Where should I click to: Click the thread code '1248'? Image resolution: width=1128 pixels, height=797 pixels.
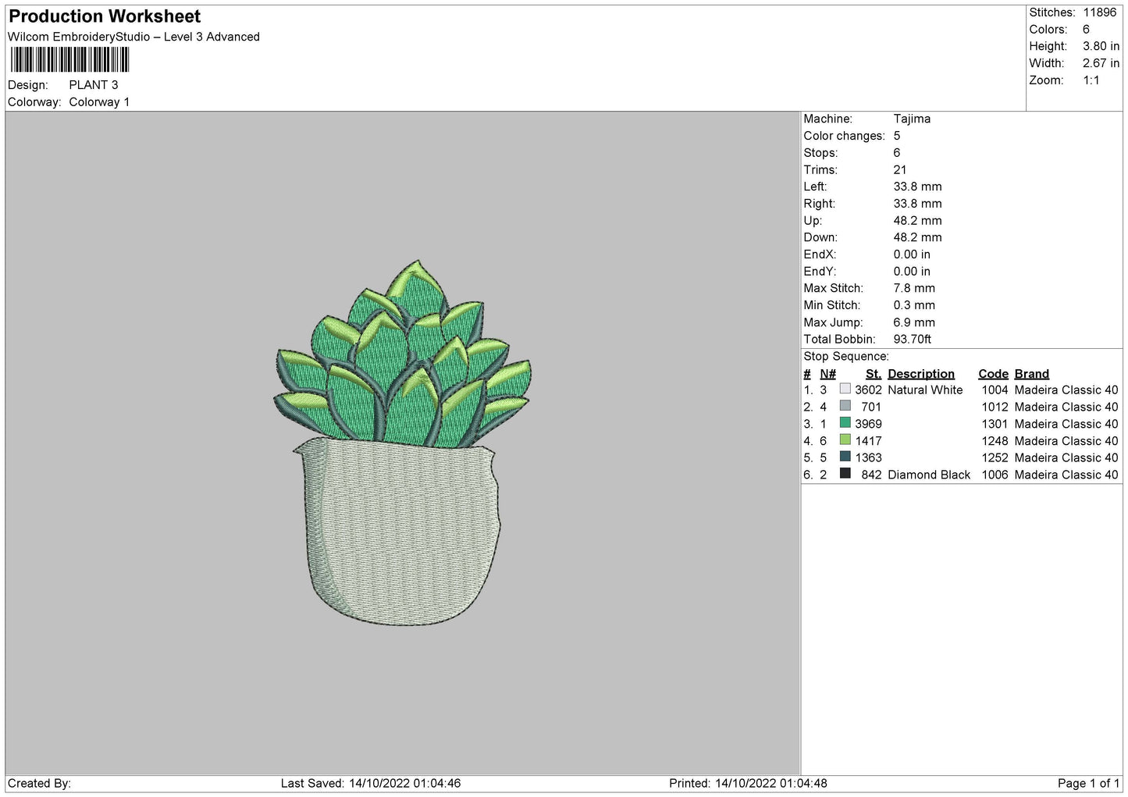coord(995,441)
